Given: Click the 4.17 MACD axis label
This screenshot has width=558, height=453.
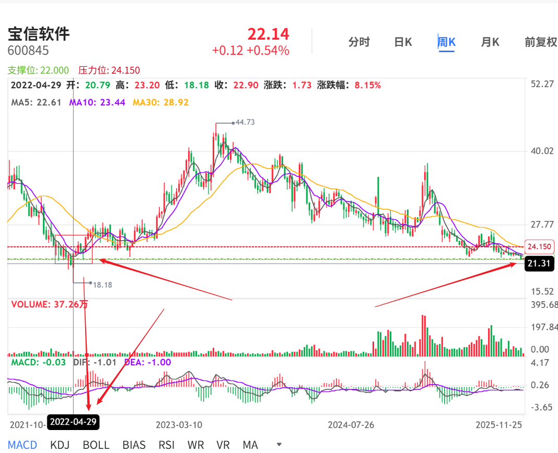Looking at the screenshot, I should [540, 363].
